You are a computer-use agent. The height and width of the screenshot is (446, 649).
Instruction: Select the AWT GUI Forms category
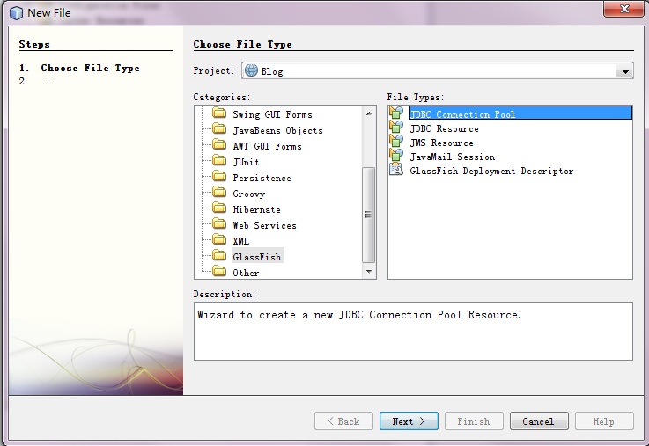point(267,146)
